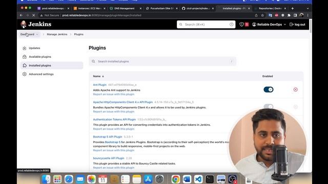
Task: Open Google Chrome from the dock
Action: 176,179
